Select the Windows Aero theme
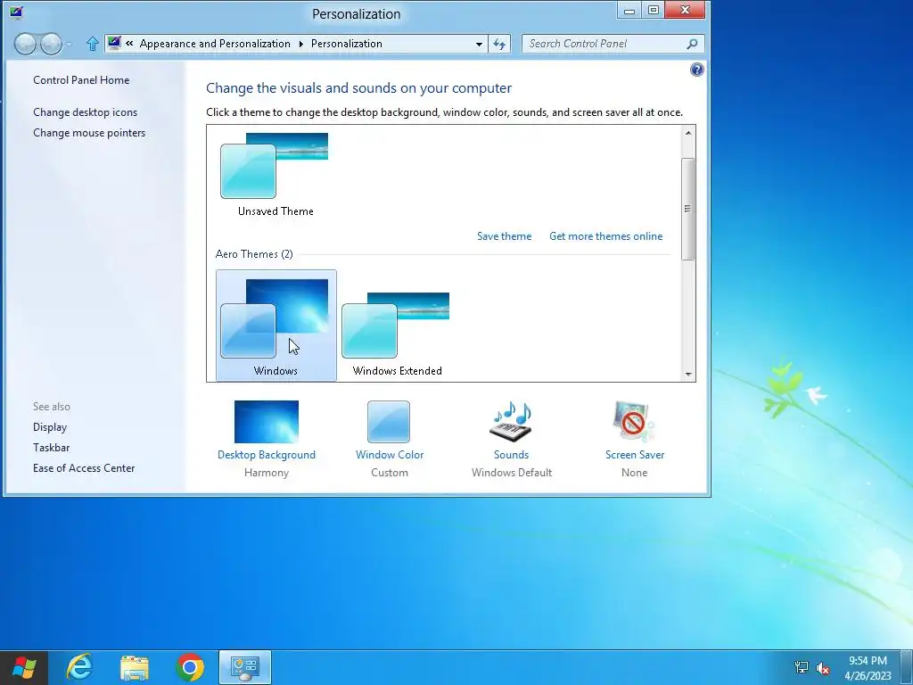Image resolution: width=913 pixels, height=685 pixels. tap(276, 325)
